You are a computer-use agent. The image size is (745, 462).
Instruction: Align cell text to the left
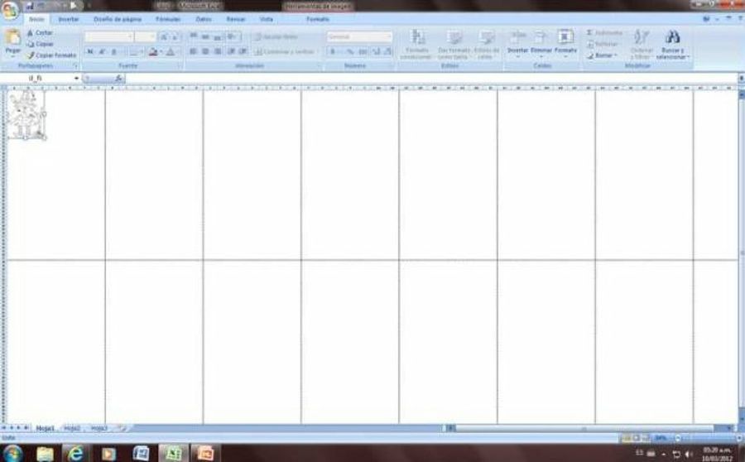[194, 51]
